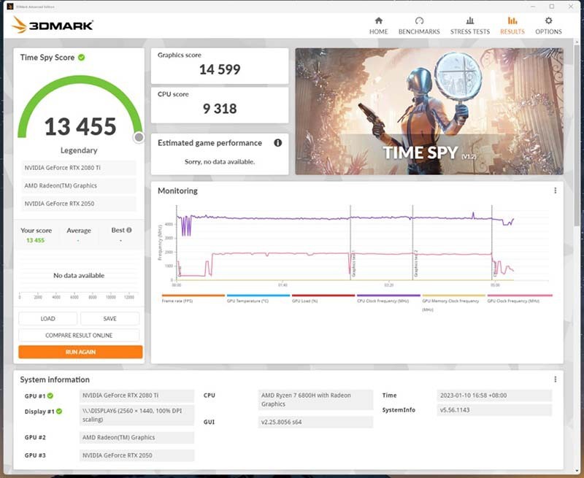Click the GPU #3 RTX 2050 field

click(137, 455)
